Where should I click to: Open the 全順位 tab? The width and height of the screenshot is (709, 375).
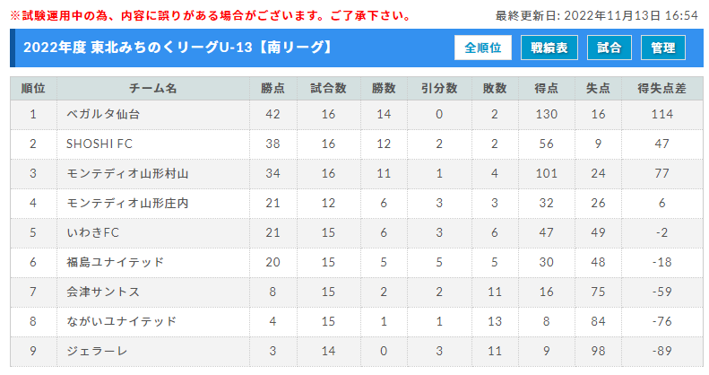coord(483,48)
